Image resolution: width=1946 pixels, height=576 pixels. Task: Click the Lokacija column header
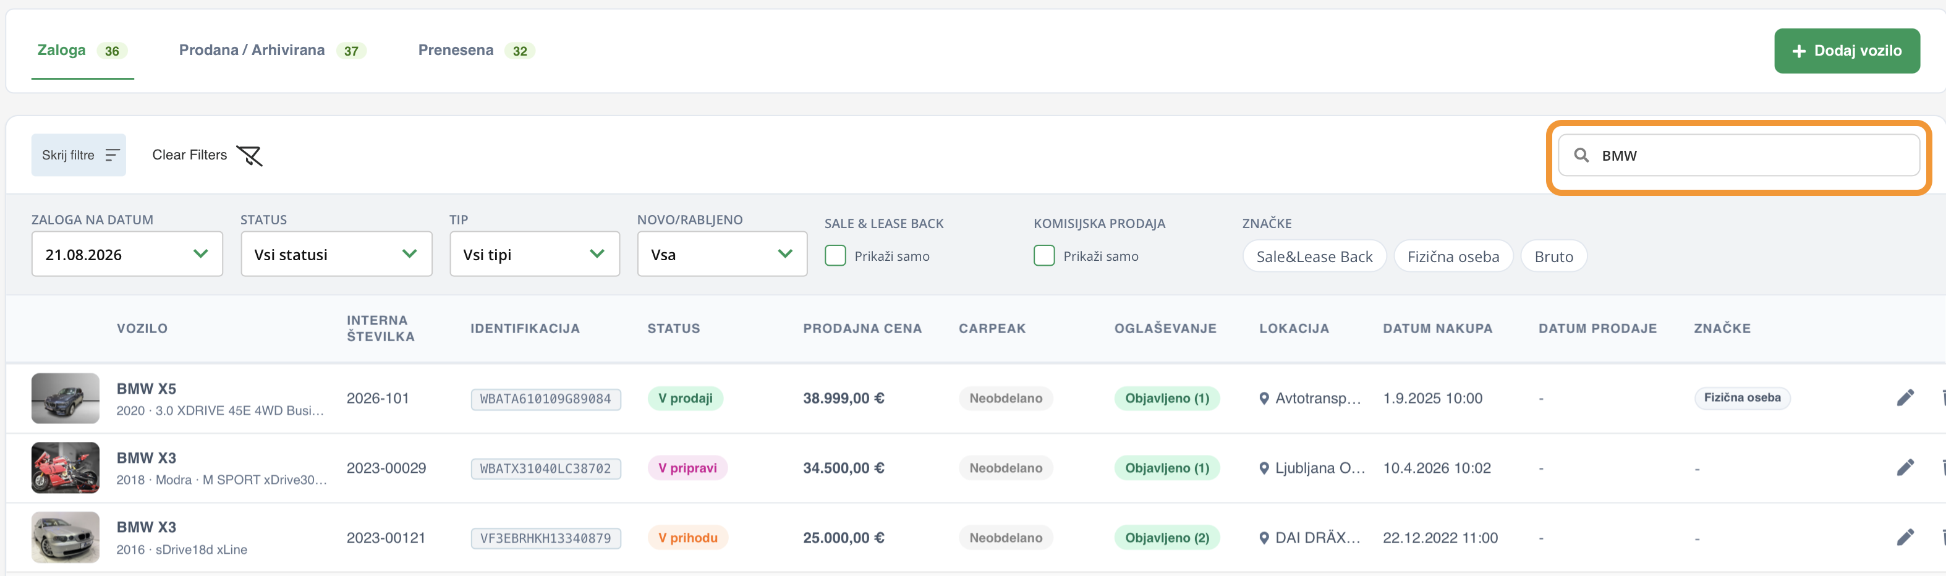coord(1293,328)
